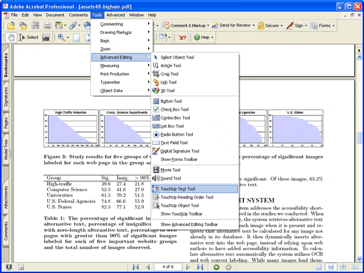
Task: Go to the first page
Action: [x=136, y=267]
